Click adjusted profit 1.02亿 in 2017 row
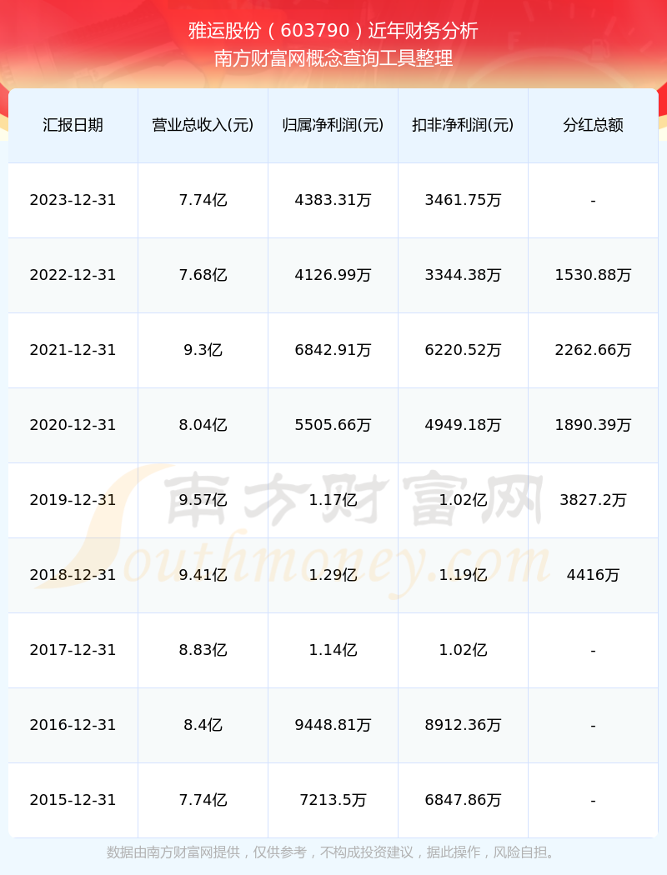 tap(464, 650)
